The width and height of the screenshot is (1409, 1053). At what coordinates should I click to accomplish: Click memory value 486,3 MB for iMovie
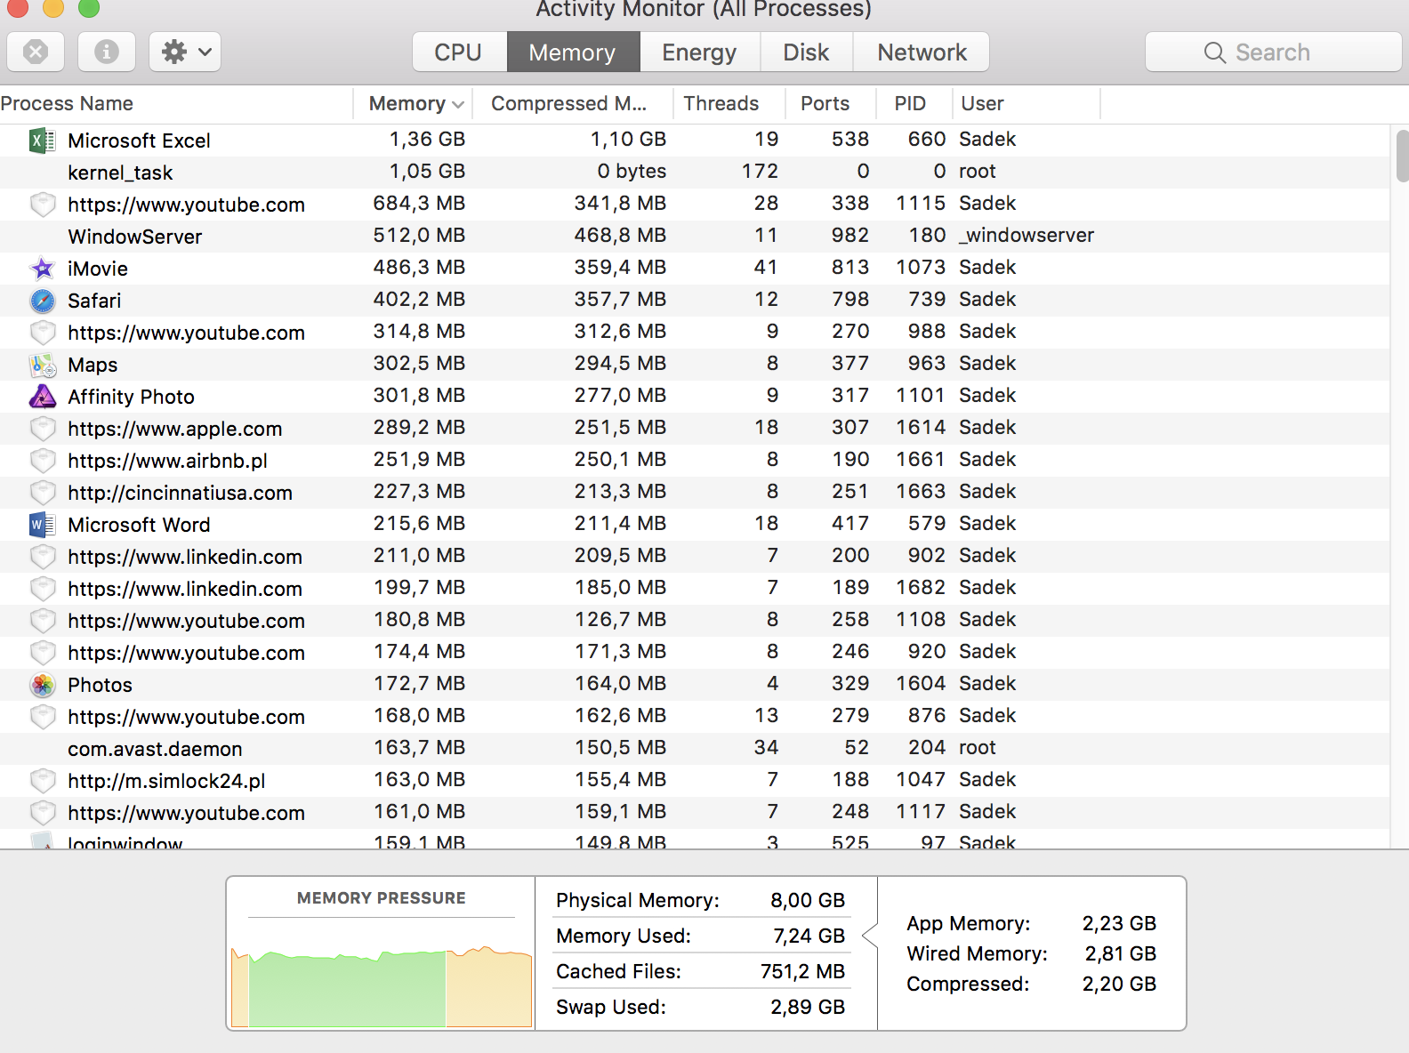point(419,268)
